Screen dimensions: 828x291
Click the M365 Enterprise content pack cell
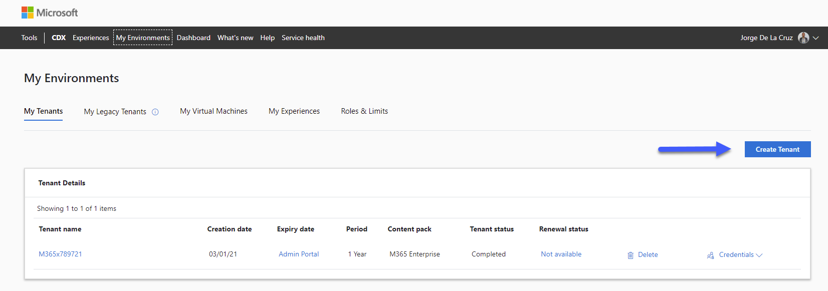(415, 254)
